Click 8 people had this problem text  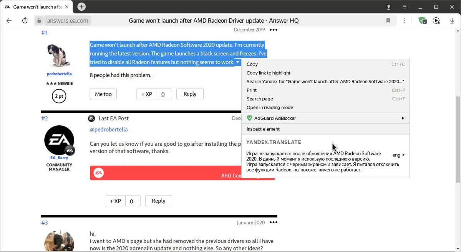point(121,75)
